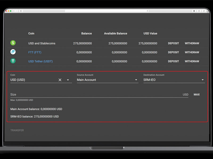This screenshot has height=159, width=213.
Task: Click DEPOSIT for USD Tether
Action: pyautogui.click(x=173, y=61)
